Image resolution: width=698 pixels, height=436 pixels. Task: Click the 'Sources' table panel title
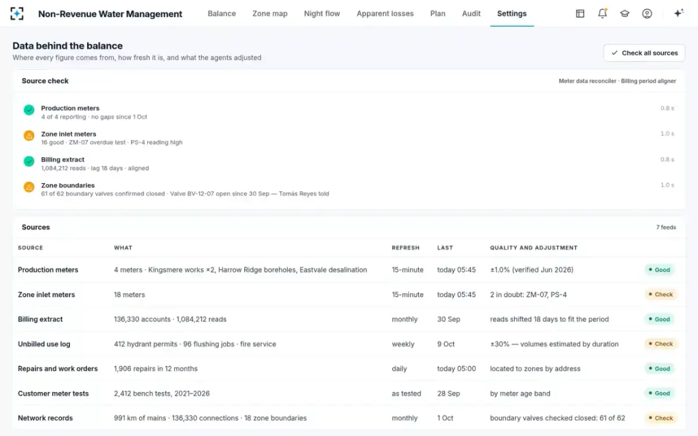(36, 227)
